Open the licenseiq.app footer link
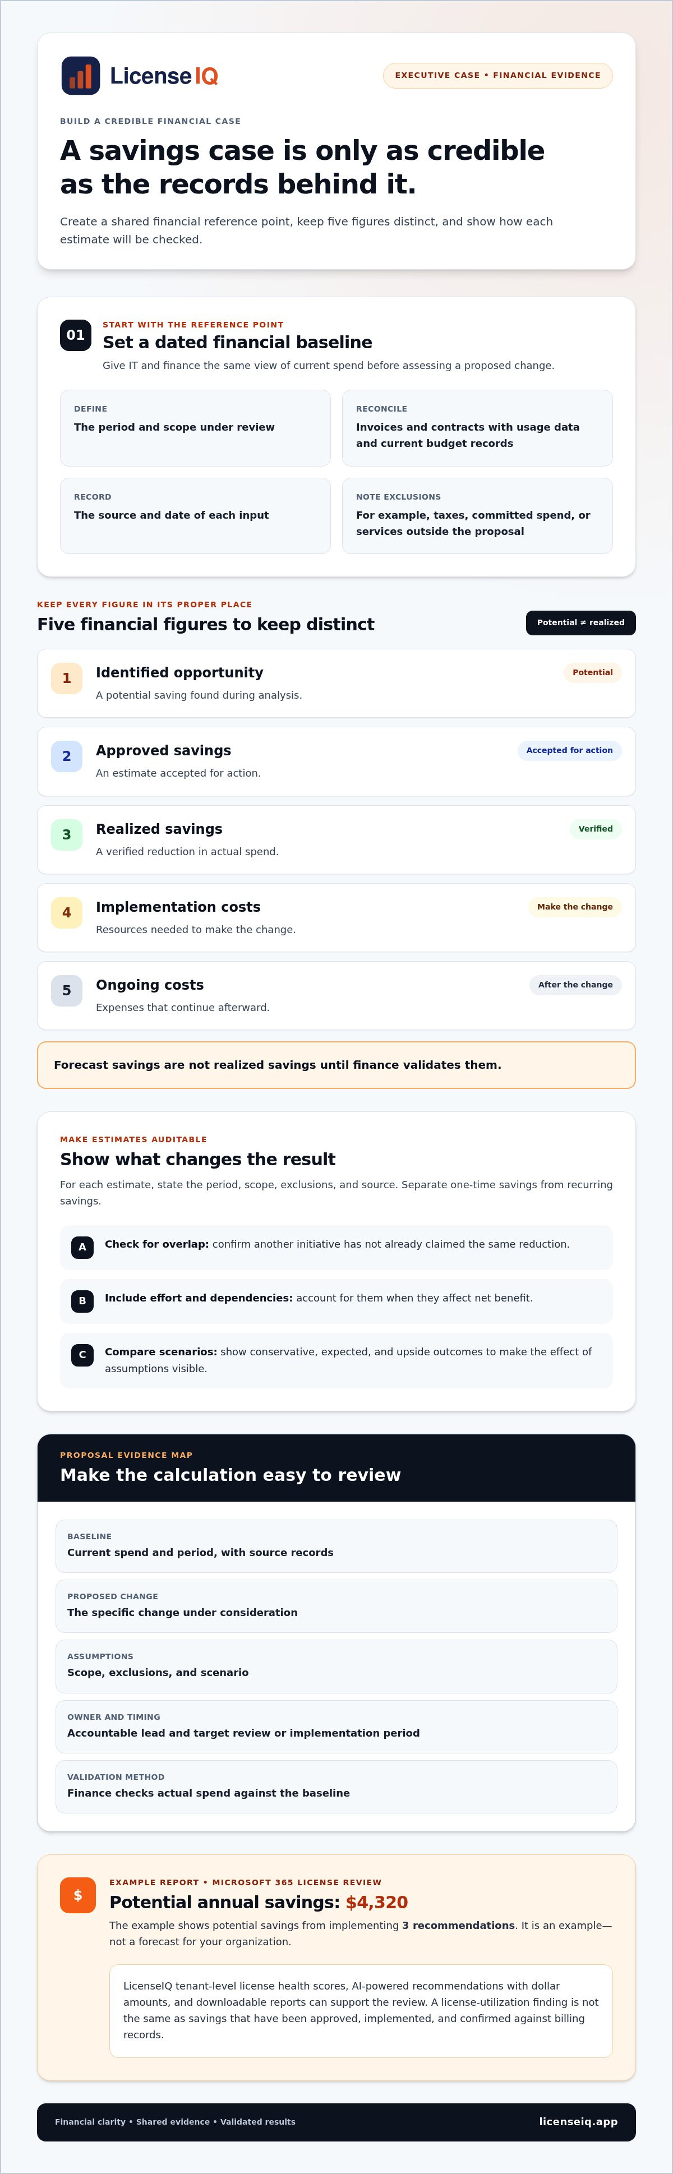The image size is (673, 2174). 578,2122
